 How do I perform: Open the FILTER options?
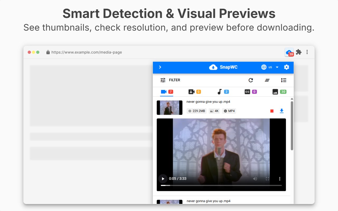coord(175,80)
